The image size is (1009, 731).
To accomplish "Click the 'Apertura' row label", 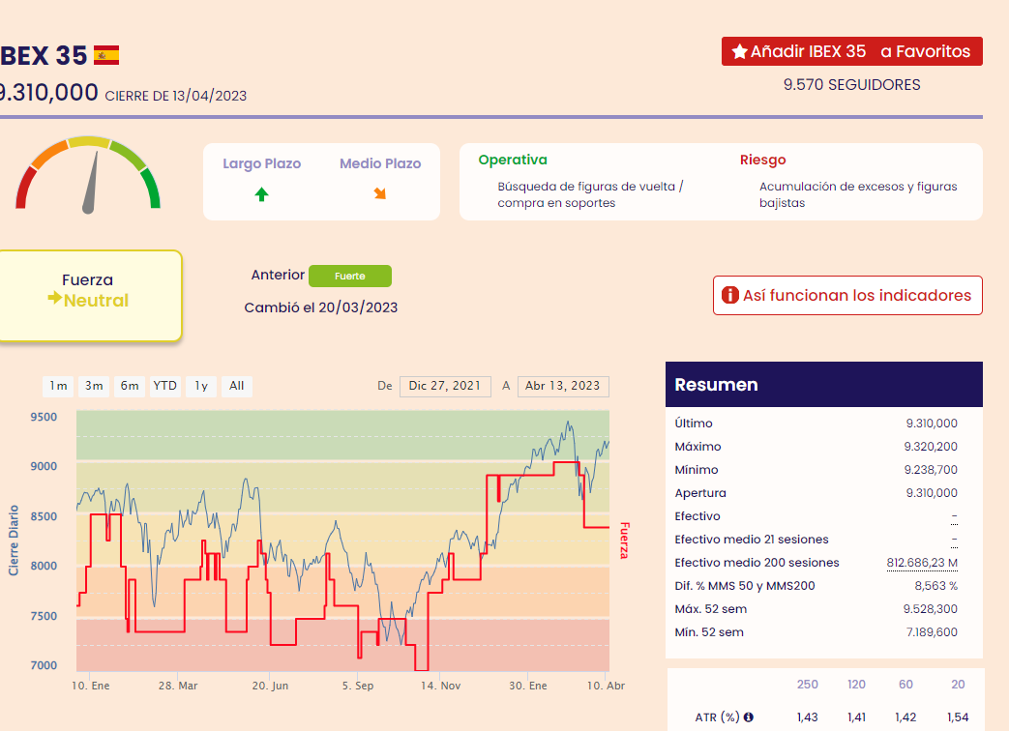I will click(x=700, y=493).
